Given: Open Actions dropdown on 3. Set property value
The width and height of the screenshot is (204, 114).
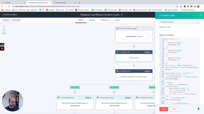Looking at the screenshot, I should coord(89,98).
